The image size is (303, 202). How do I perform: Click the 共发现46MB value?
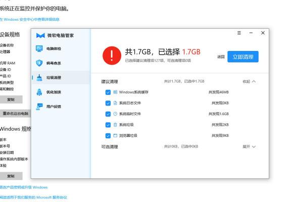coord(219,92)
